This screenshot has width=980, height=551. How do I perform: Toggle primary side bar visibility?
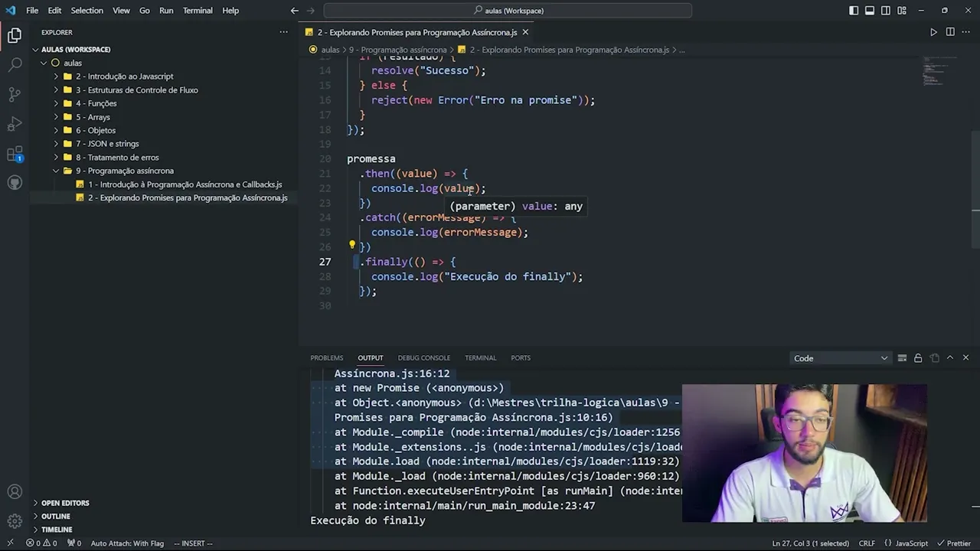[854, 11]
